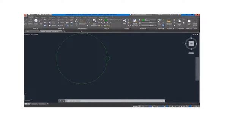Switch to the Annotate ribbon tab
Screen dimensions: 243x136
pos(43,17)
